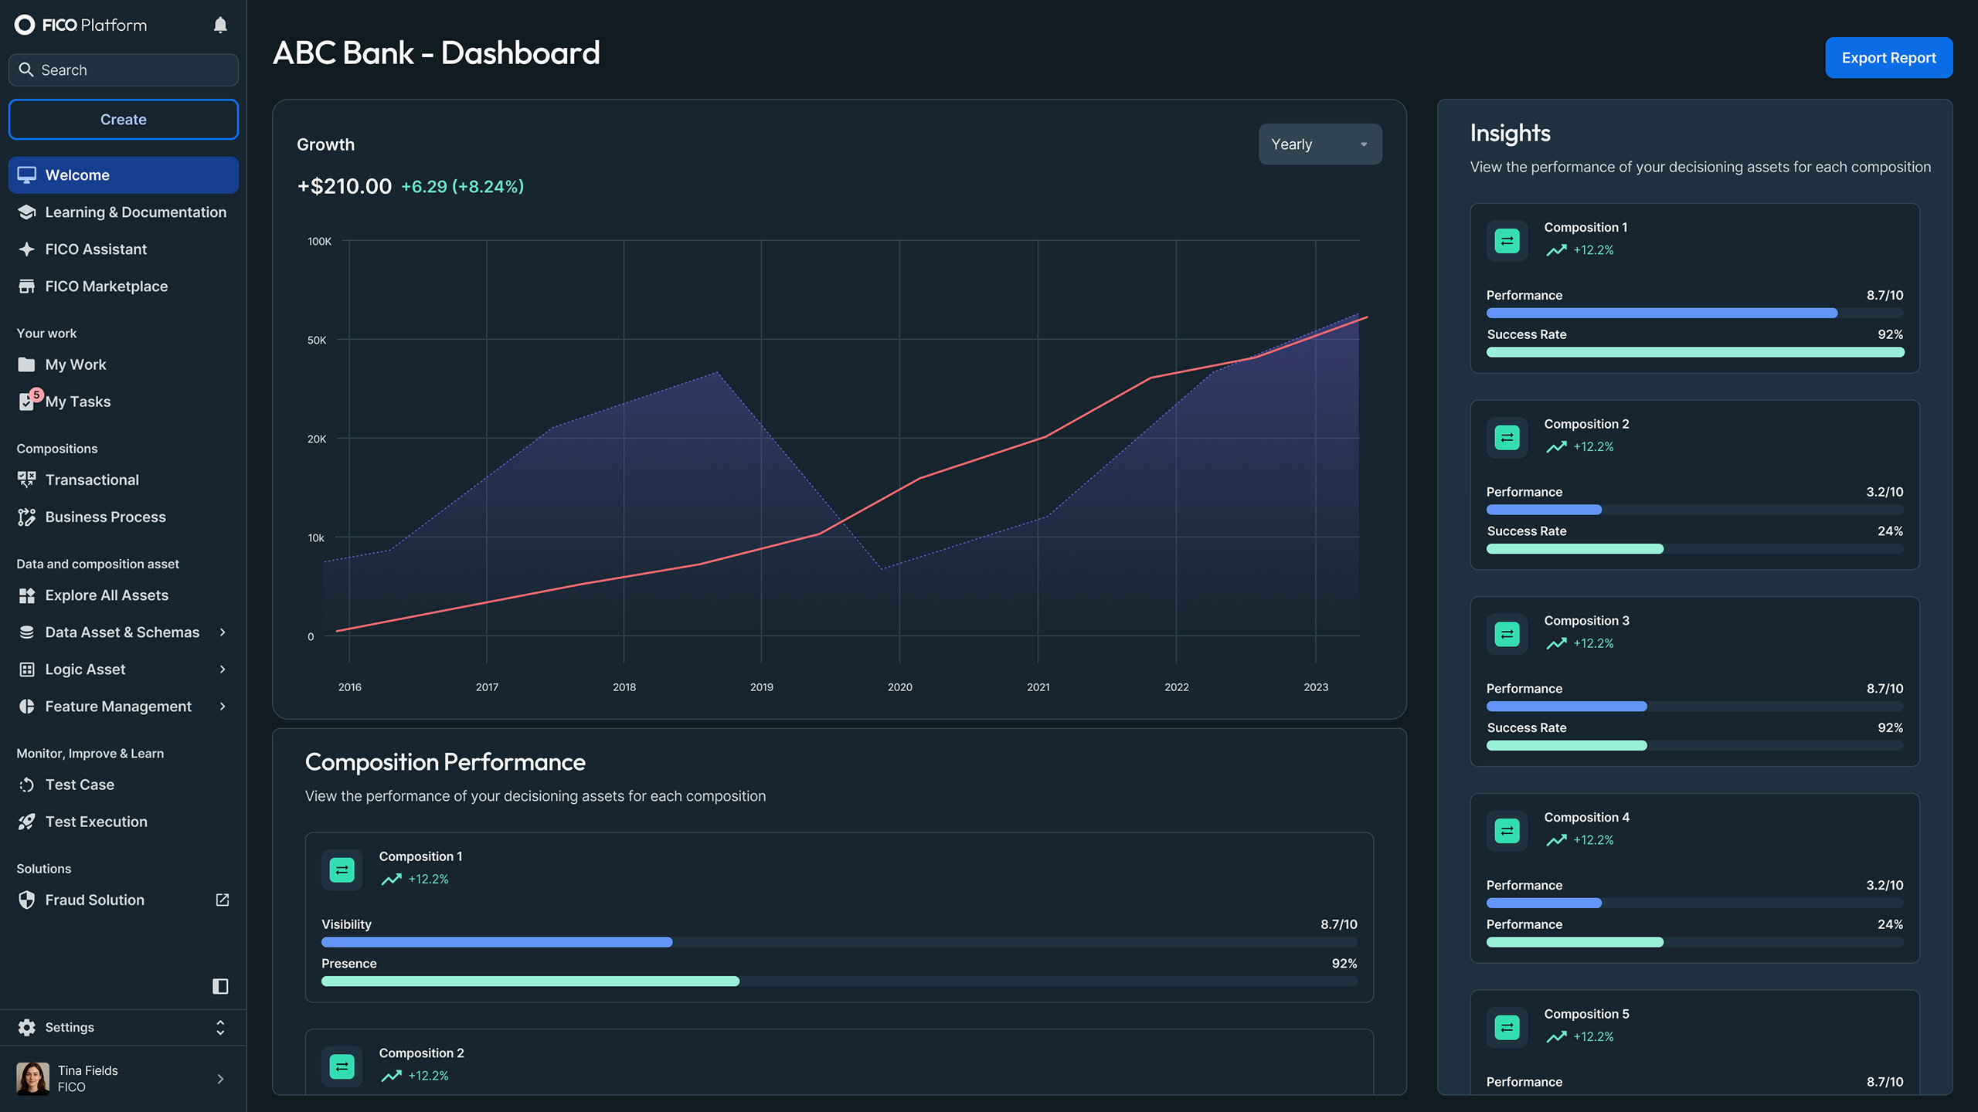Click the Feature Management pie icon
1978x1112 pixels.
(26, 707)
